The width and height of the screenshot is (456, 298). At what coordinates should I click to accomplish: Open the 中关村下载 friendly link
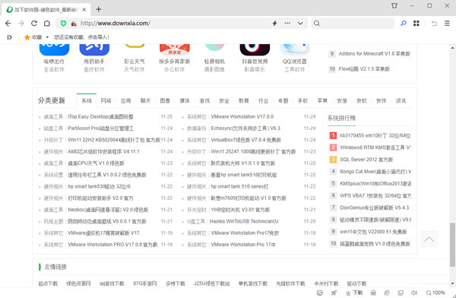coord(326,284)
